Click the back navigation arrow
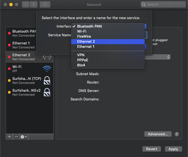Image resolution: width=188 pixels, height=157 pixels. pos(26,5)
